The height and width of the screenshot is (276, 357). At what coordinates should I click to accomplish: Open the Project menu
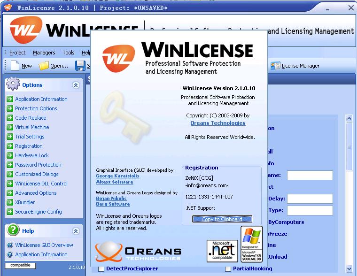tap(17, 53)
